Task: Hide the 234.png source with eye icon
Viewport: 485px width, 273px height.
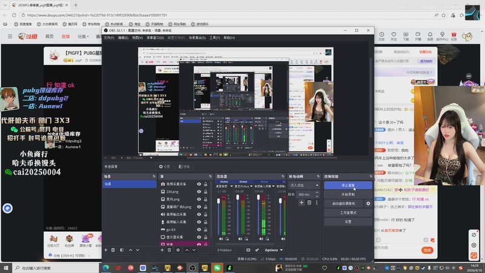Action: tap(199, 192)
